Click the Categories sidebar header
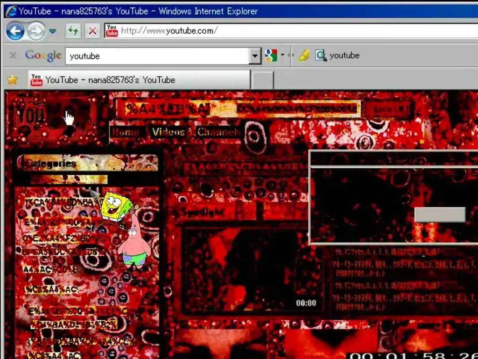Image resolution: width=478 pixels, height=359 pixels. point(88,163)
